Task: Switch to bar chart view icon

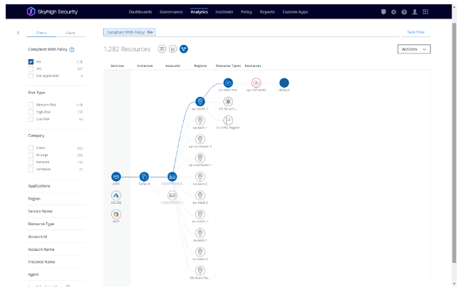Action: [x=173, y=49]
